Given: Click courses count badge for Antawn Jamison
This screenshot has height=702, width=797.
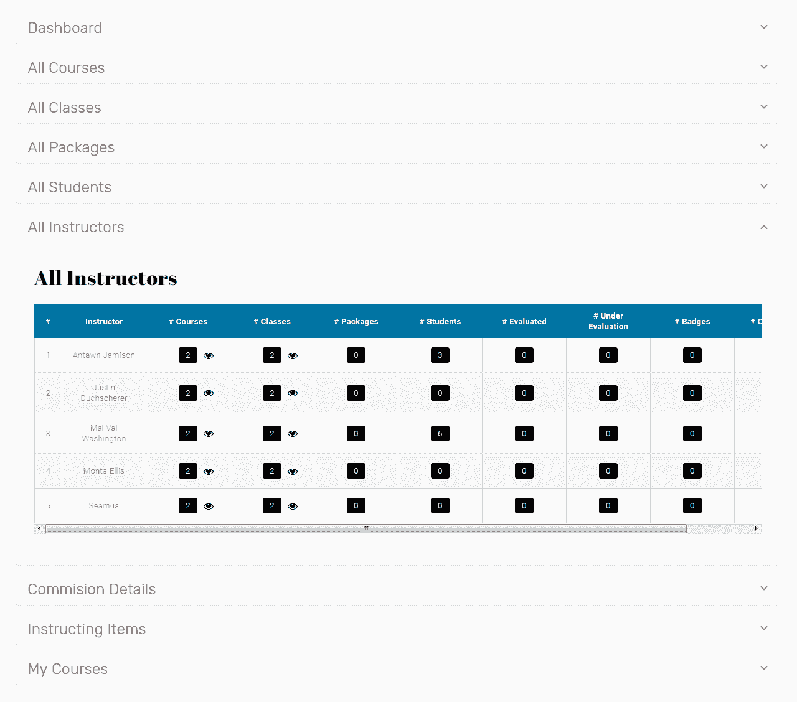Looking at the screenshot, I should [x=188, y=355].
